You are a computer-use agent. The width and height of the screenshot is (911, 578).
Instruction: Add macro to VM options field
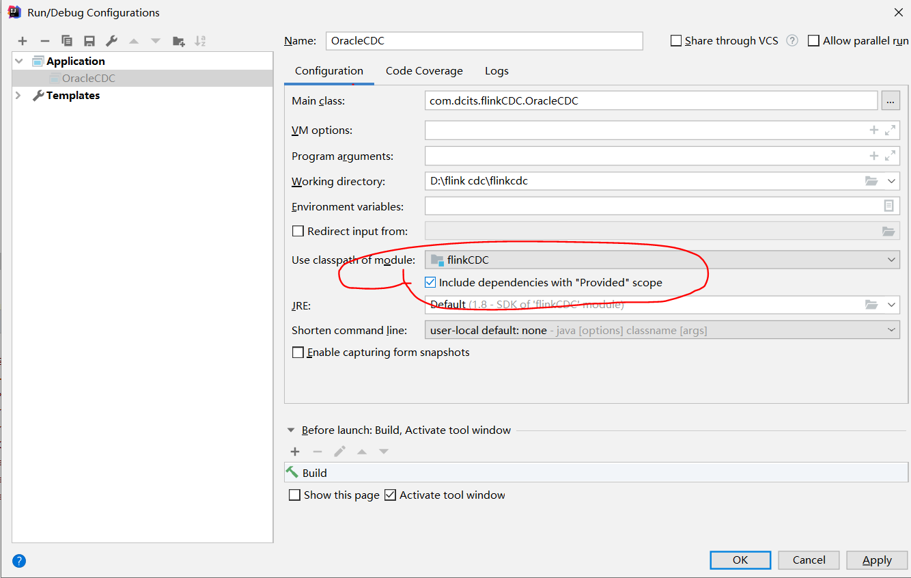[873, 130]
